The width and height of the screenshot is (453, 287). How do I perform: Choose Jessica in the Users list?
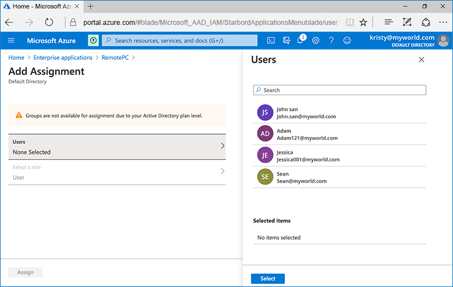tap(308, 156)
